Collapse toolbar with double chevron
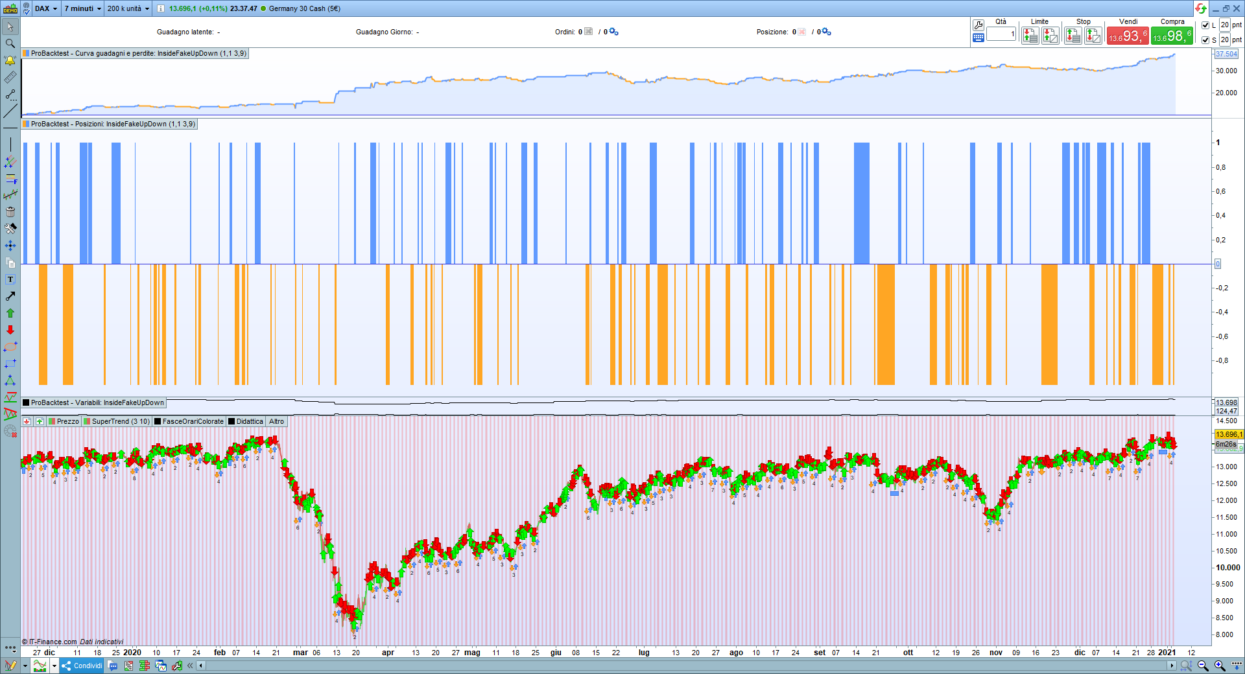 point(190,666)
